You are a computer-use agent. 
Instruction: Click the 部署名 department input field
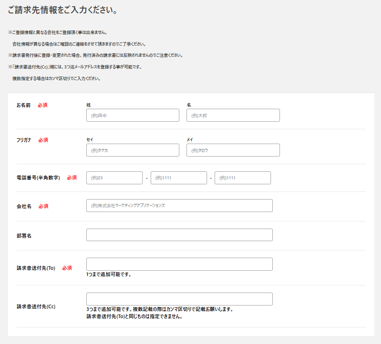tap(179, 235)
